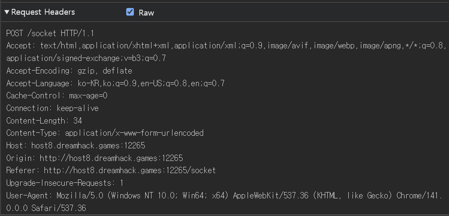The height and width of the screenshot is (216, 449).
Task: Click the Accept-Encoding gzip, deflate line
Action: 69,71
